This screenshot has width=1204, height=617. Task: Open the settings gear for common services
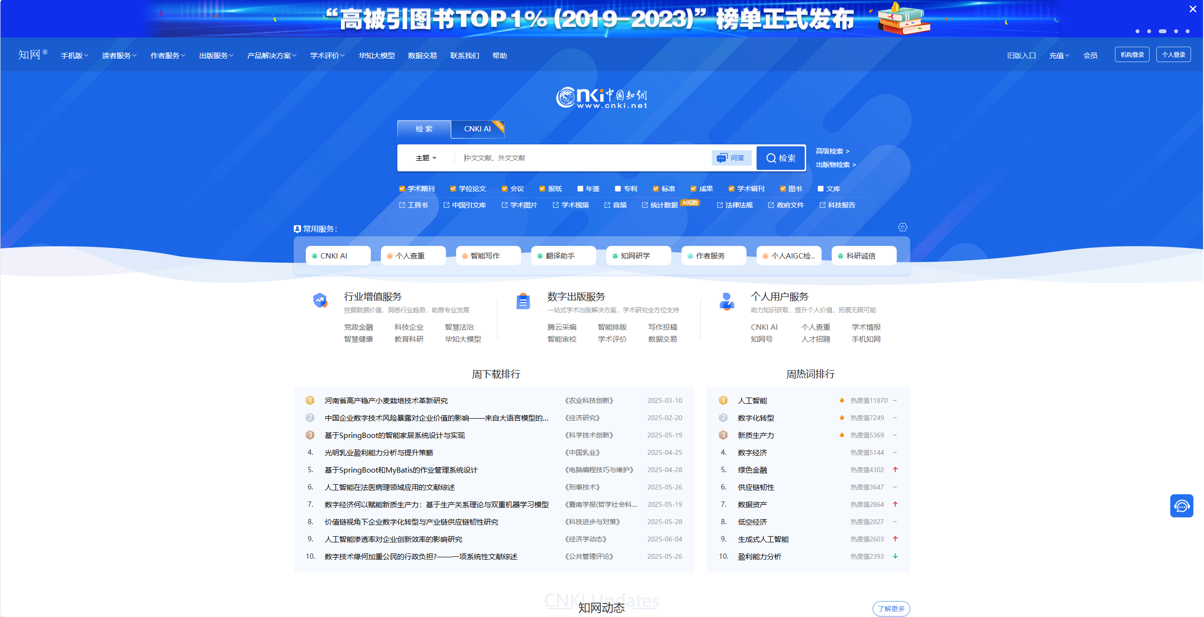coord(903,227)
